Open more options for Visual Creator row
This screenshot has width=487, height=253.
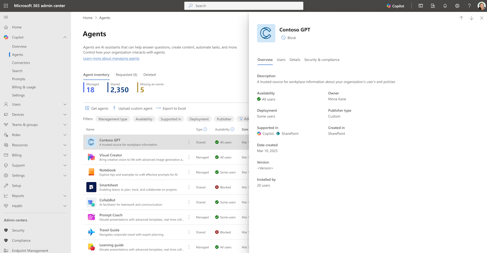(189, 157)
